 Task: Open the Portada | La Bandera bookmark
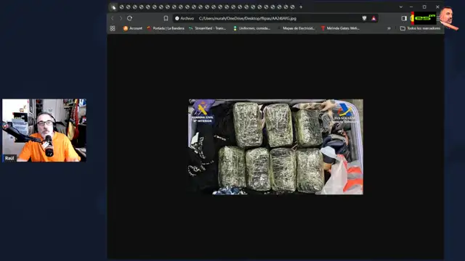(x=166, y=28)
